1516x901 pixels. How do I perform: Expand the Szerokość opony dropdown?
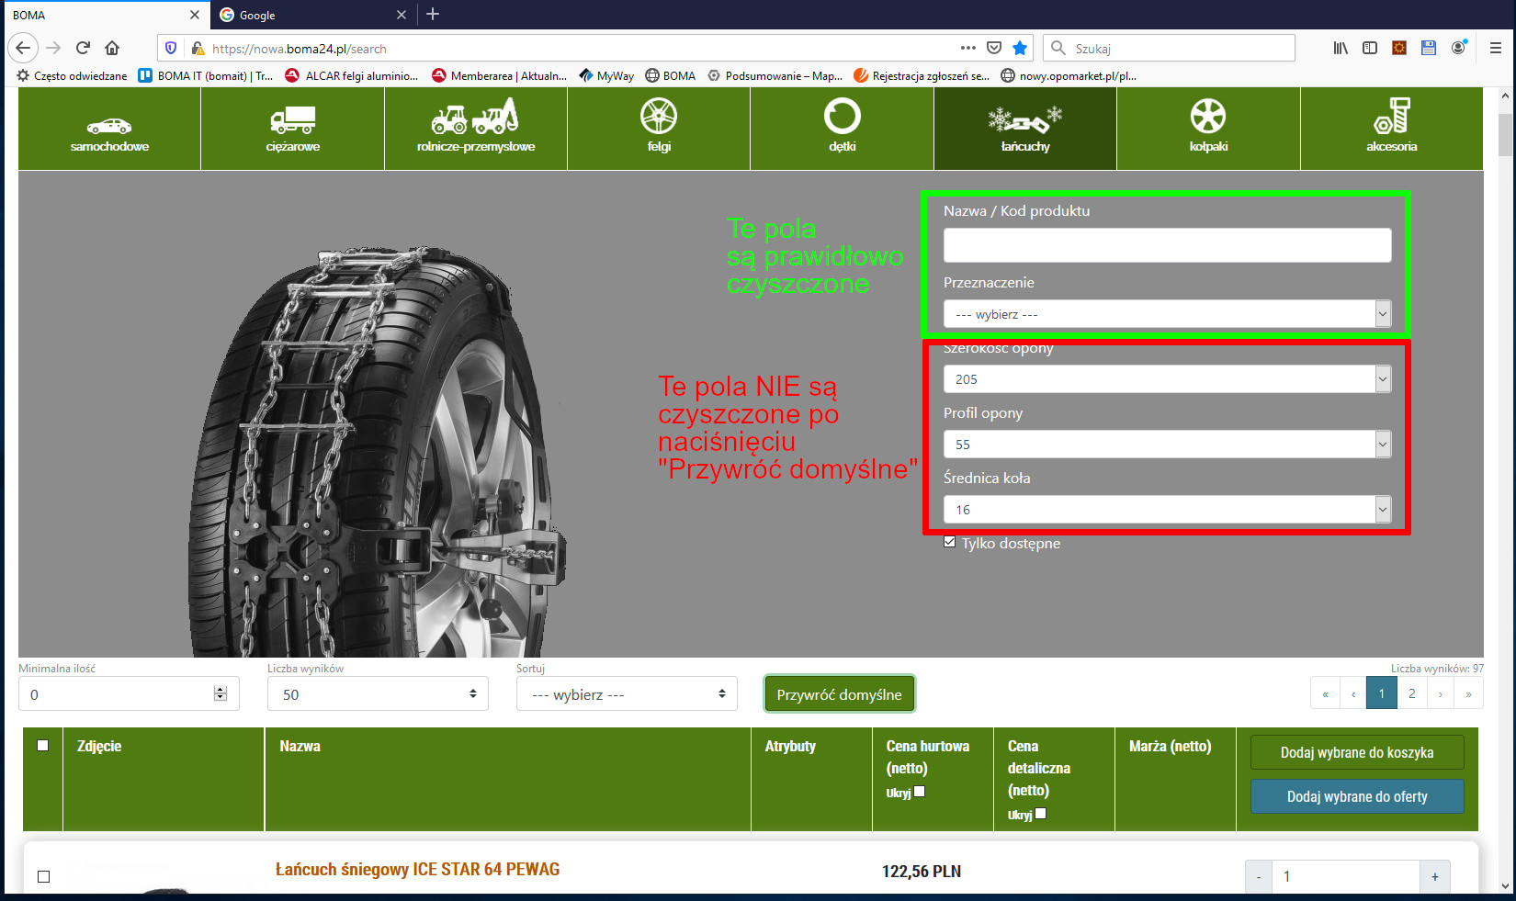[1167, 379]
